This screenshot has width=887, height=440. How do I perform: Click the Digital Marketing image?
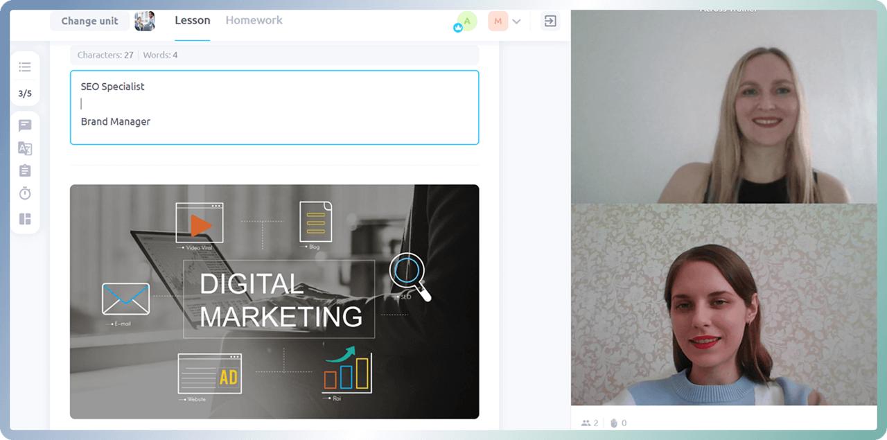(274, 301)
